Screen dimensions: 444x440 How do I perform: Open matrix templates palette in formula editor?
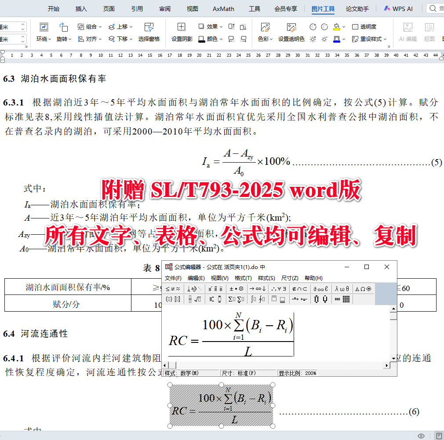coord(342,299)
